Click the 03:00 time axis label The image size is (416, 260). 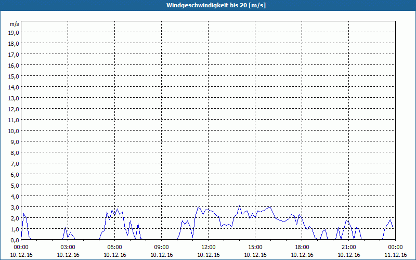68,247
